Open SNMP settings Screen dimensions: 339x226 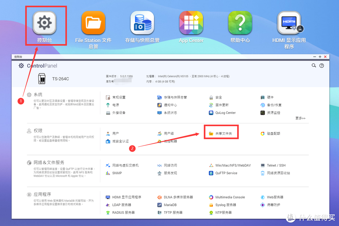[x=114, y=173]
